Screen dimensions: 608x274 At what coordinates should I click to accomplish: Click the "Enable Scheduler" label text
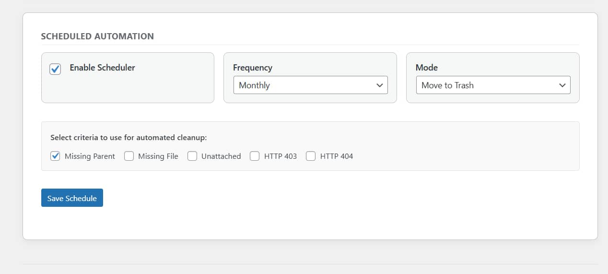click(102, 68)
